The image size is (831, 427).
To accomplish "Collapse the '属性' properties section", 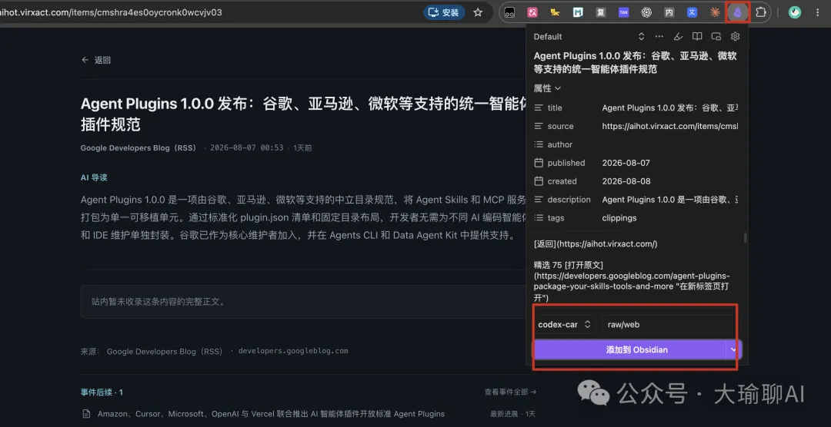I will (547, 88).
